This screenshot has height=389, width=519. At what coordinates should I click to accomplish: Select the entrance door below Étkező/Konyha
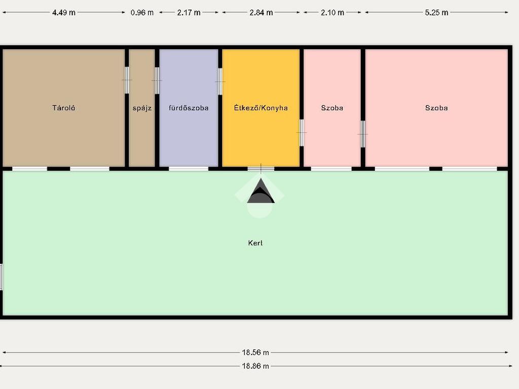(261, 168)
